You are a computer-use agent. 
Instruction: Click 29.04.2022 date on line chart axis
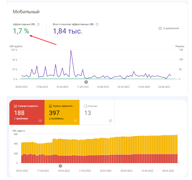click(63, 87)
